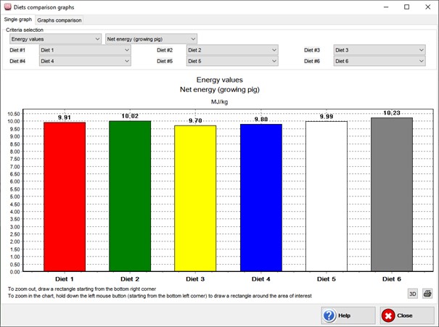This screenshot has width=439, height=327.
Task: Click the Close button with red X
Action: 407,315
